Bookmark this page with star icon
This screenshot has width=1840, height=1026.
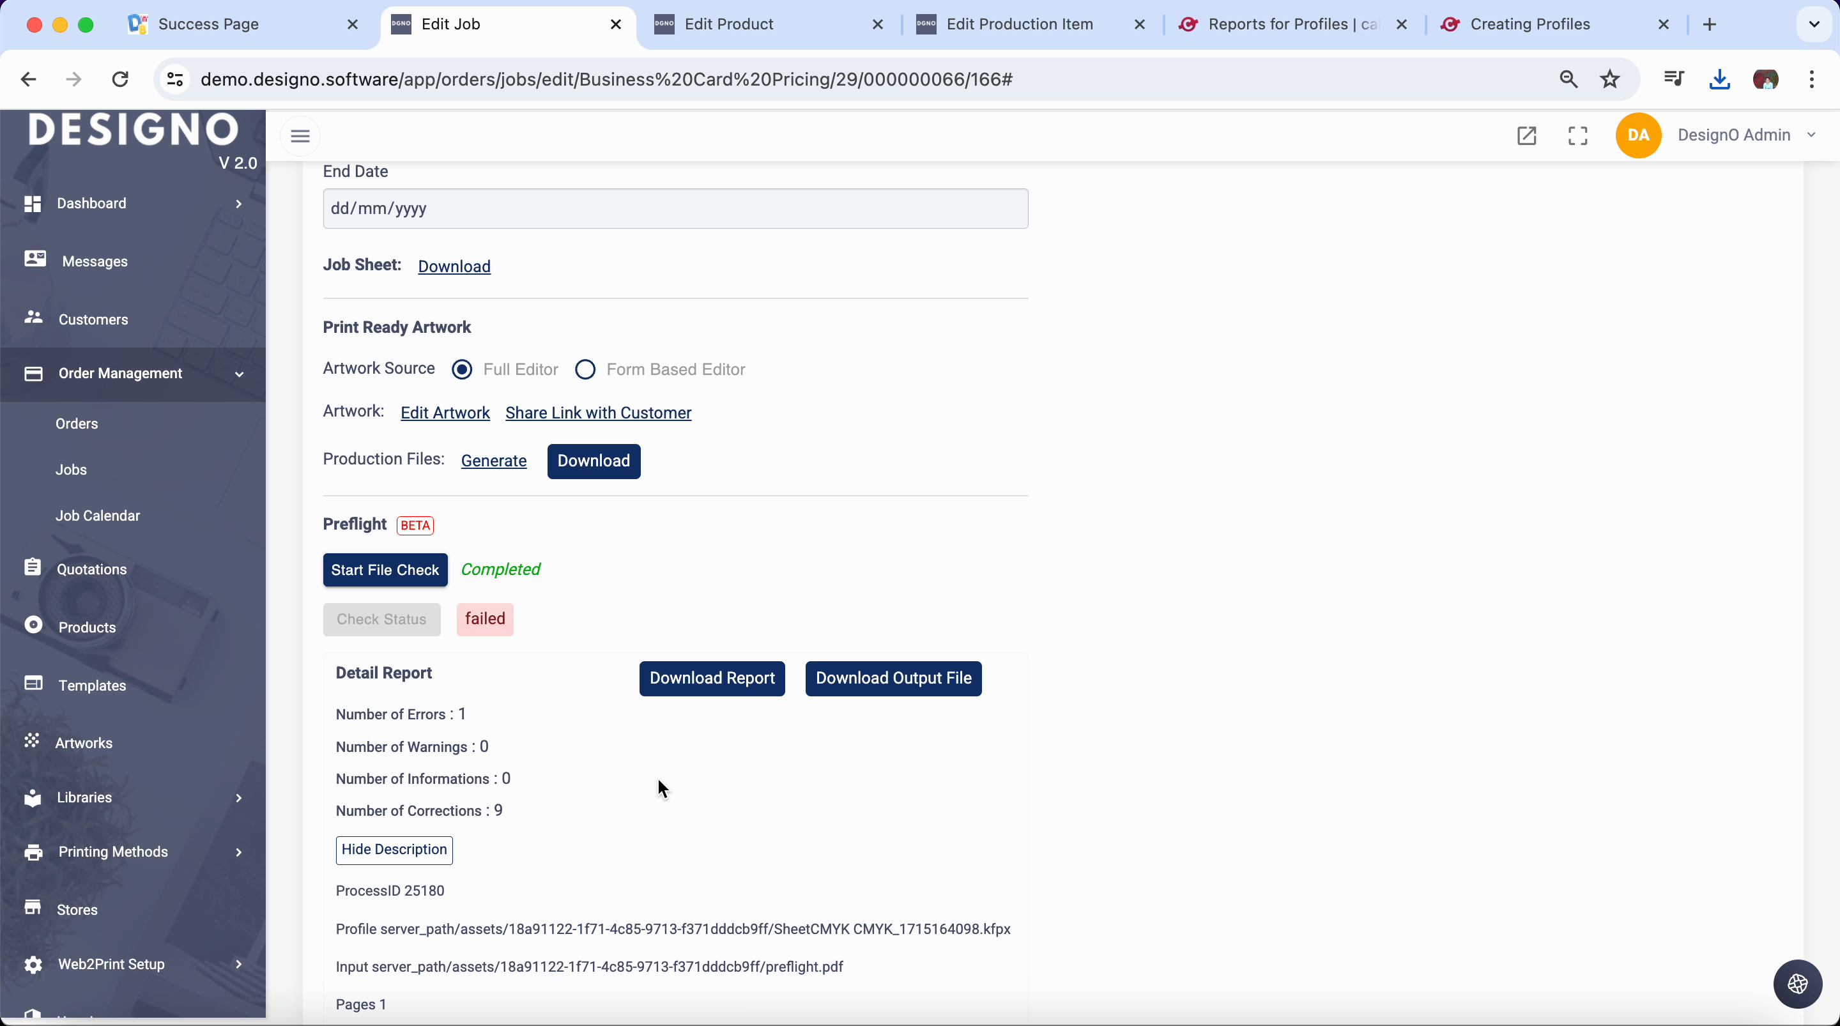coord(1610,79)
